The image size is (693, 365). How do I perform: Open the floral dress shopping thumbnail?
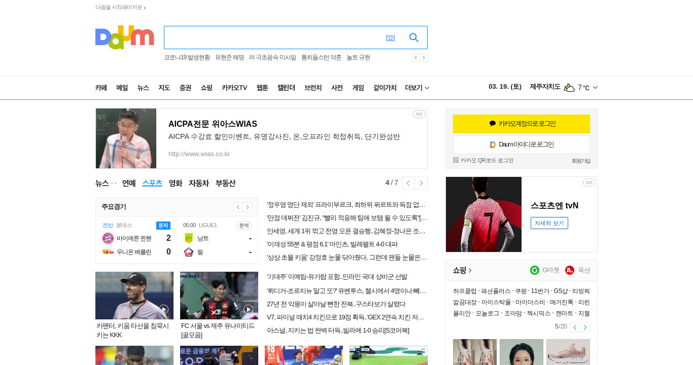[x=475, y=352]
